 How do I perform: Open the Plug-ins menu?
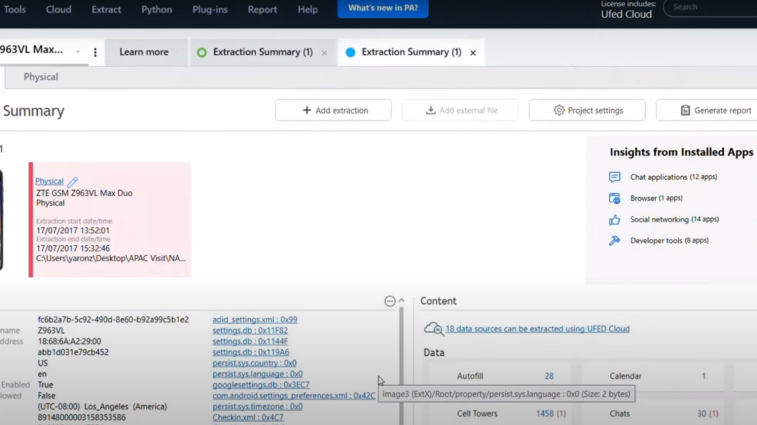pos(210,9)
